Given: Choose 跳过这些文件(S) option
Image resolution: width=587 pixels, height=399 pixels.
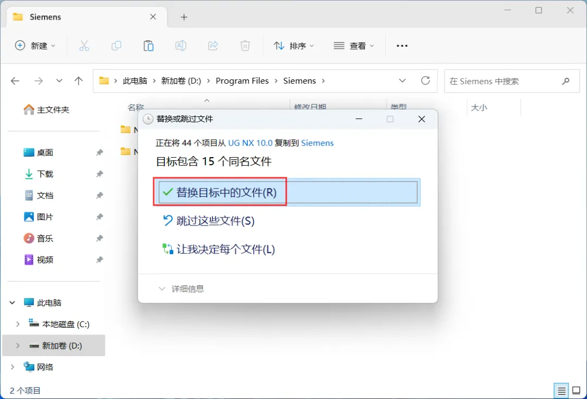Looking at the screenshot, I should (209, 221).
